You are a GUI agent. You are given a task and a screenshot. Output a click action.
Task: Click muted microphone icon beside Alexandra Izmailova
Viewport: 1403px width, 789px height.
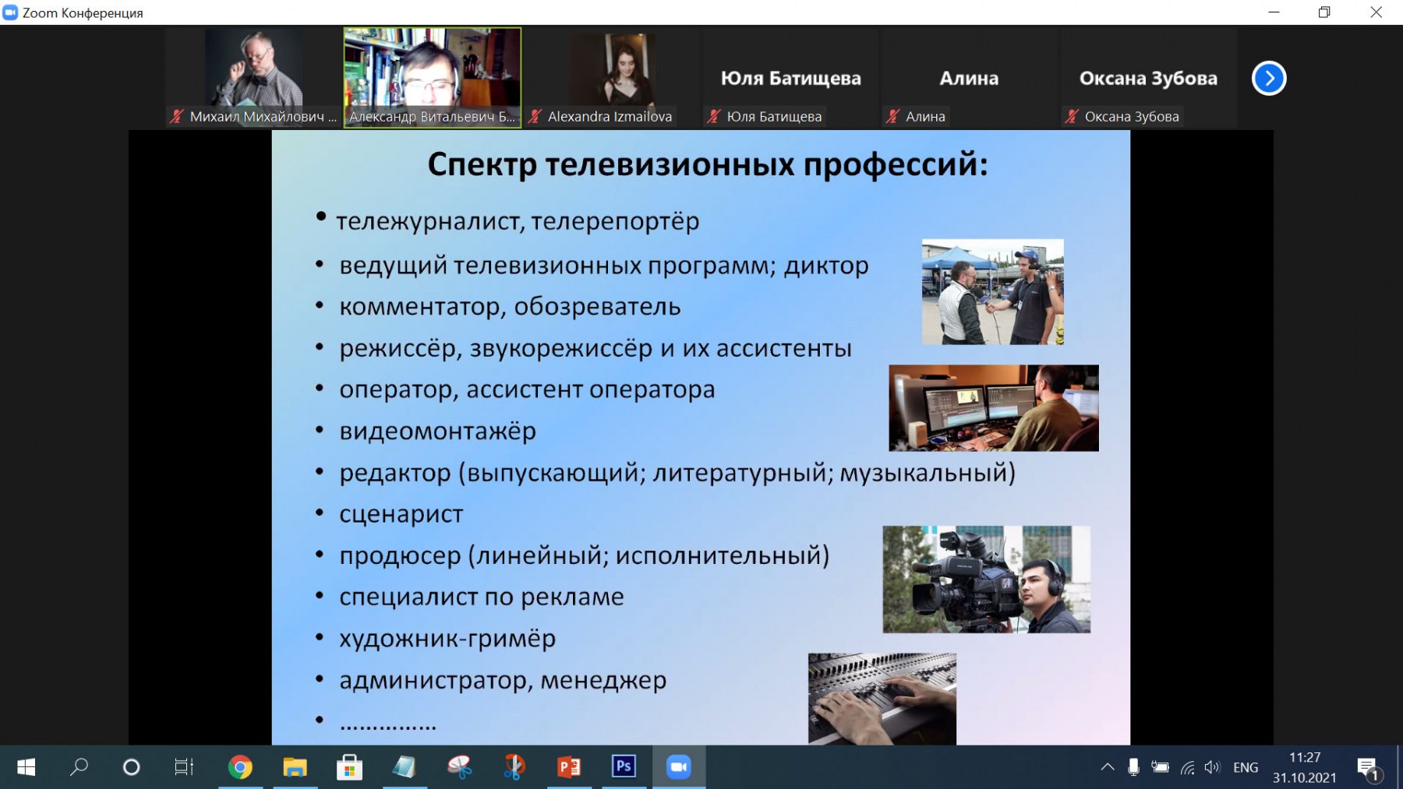click(x=535, y=117)
